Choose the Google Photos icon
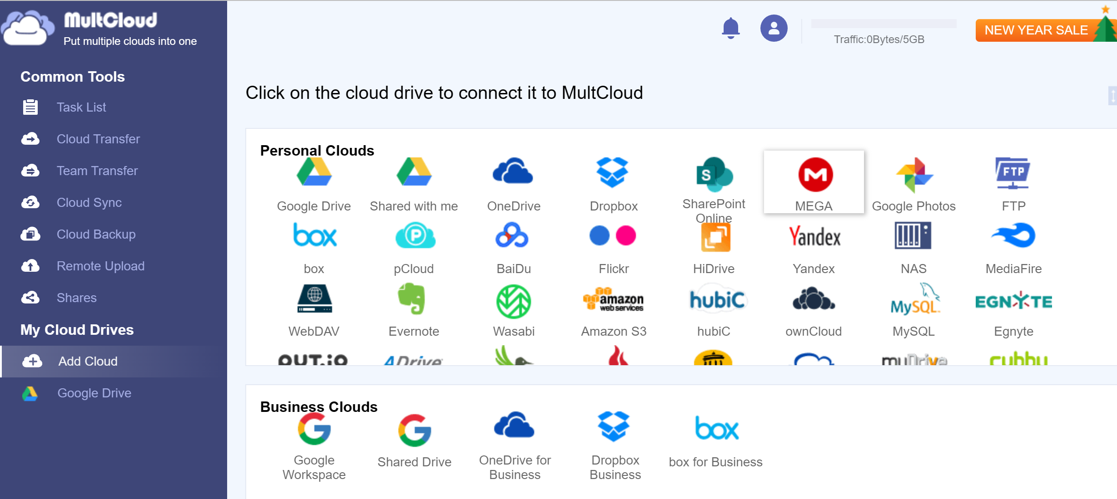This screenshot has width=1117, height=499. [x=914, y=175]
